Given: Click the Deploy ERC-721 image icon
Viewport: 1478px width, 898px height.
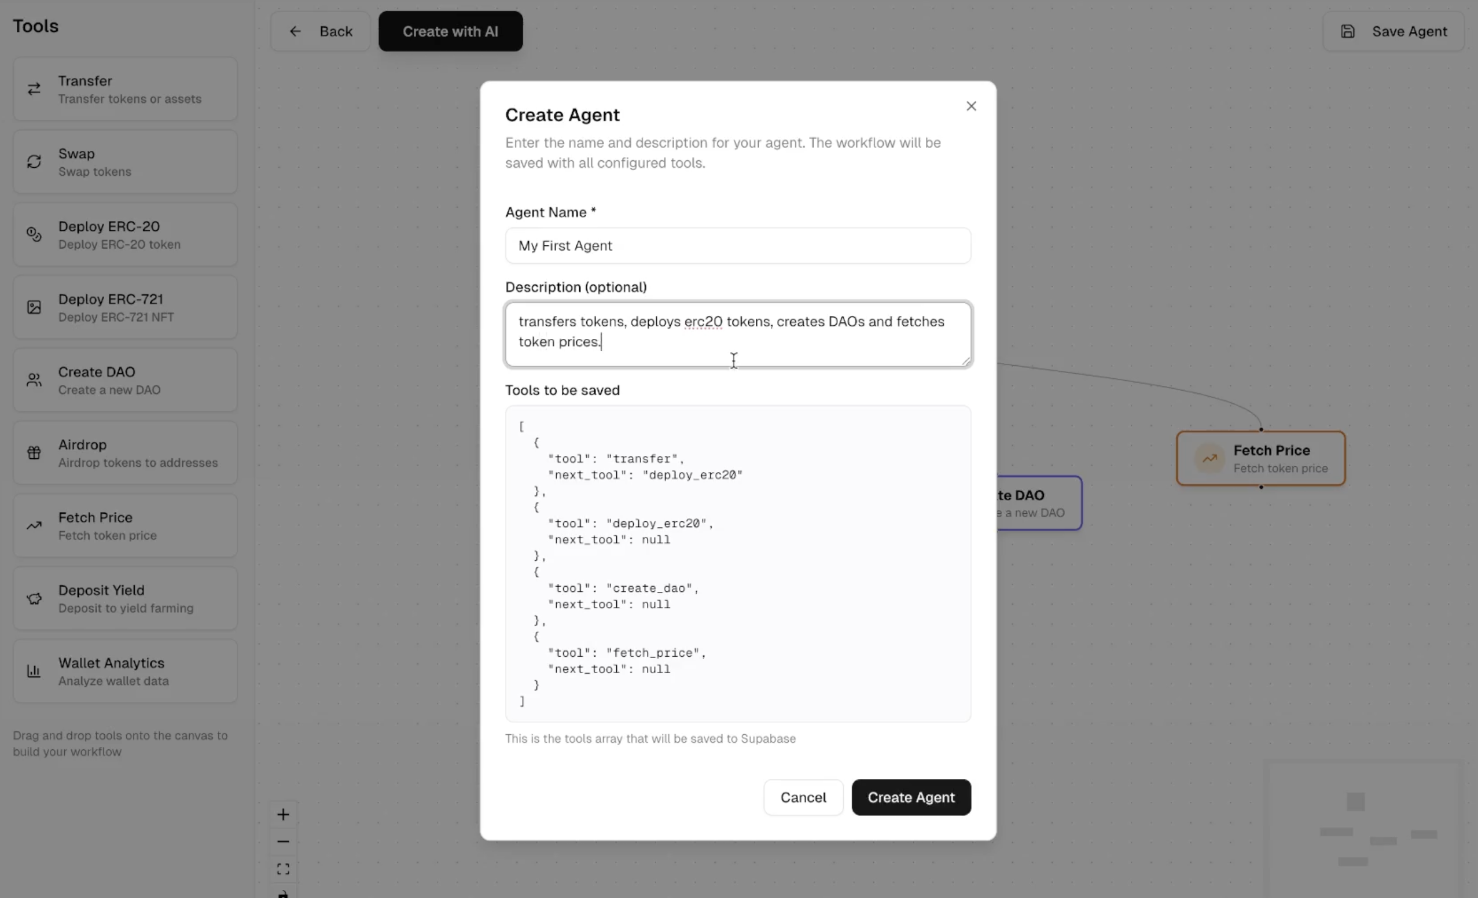Looking at the screenshot, I should [x=34, y=307].
